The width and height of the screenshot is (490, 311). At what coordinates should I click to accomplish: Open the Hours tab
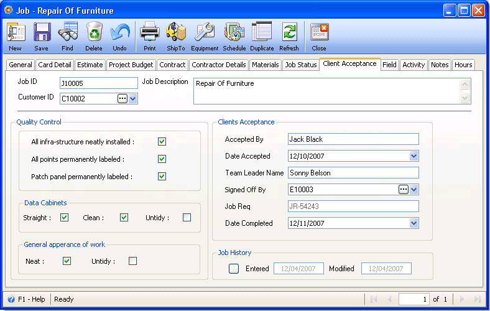coord(463,65)
